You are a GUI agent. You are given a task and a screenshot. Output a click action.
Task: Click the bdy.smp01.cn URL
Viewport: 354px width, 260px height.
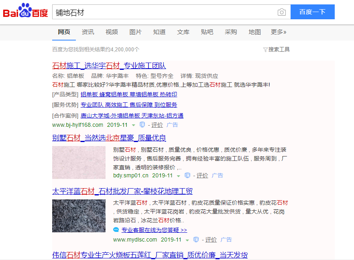[131, 175]
